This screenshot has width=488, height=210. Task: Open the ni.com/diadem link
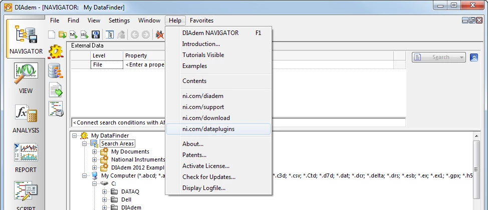(218, 96)
